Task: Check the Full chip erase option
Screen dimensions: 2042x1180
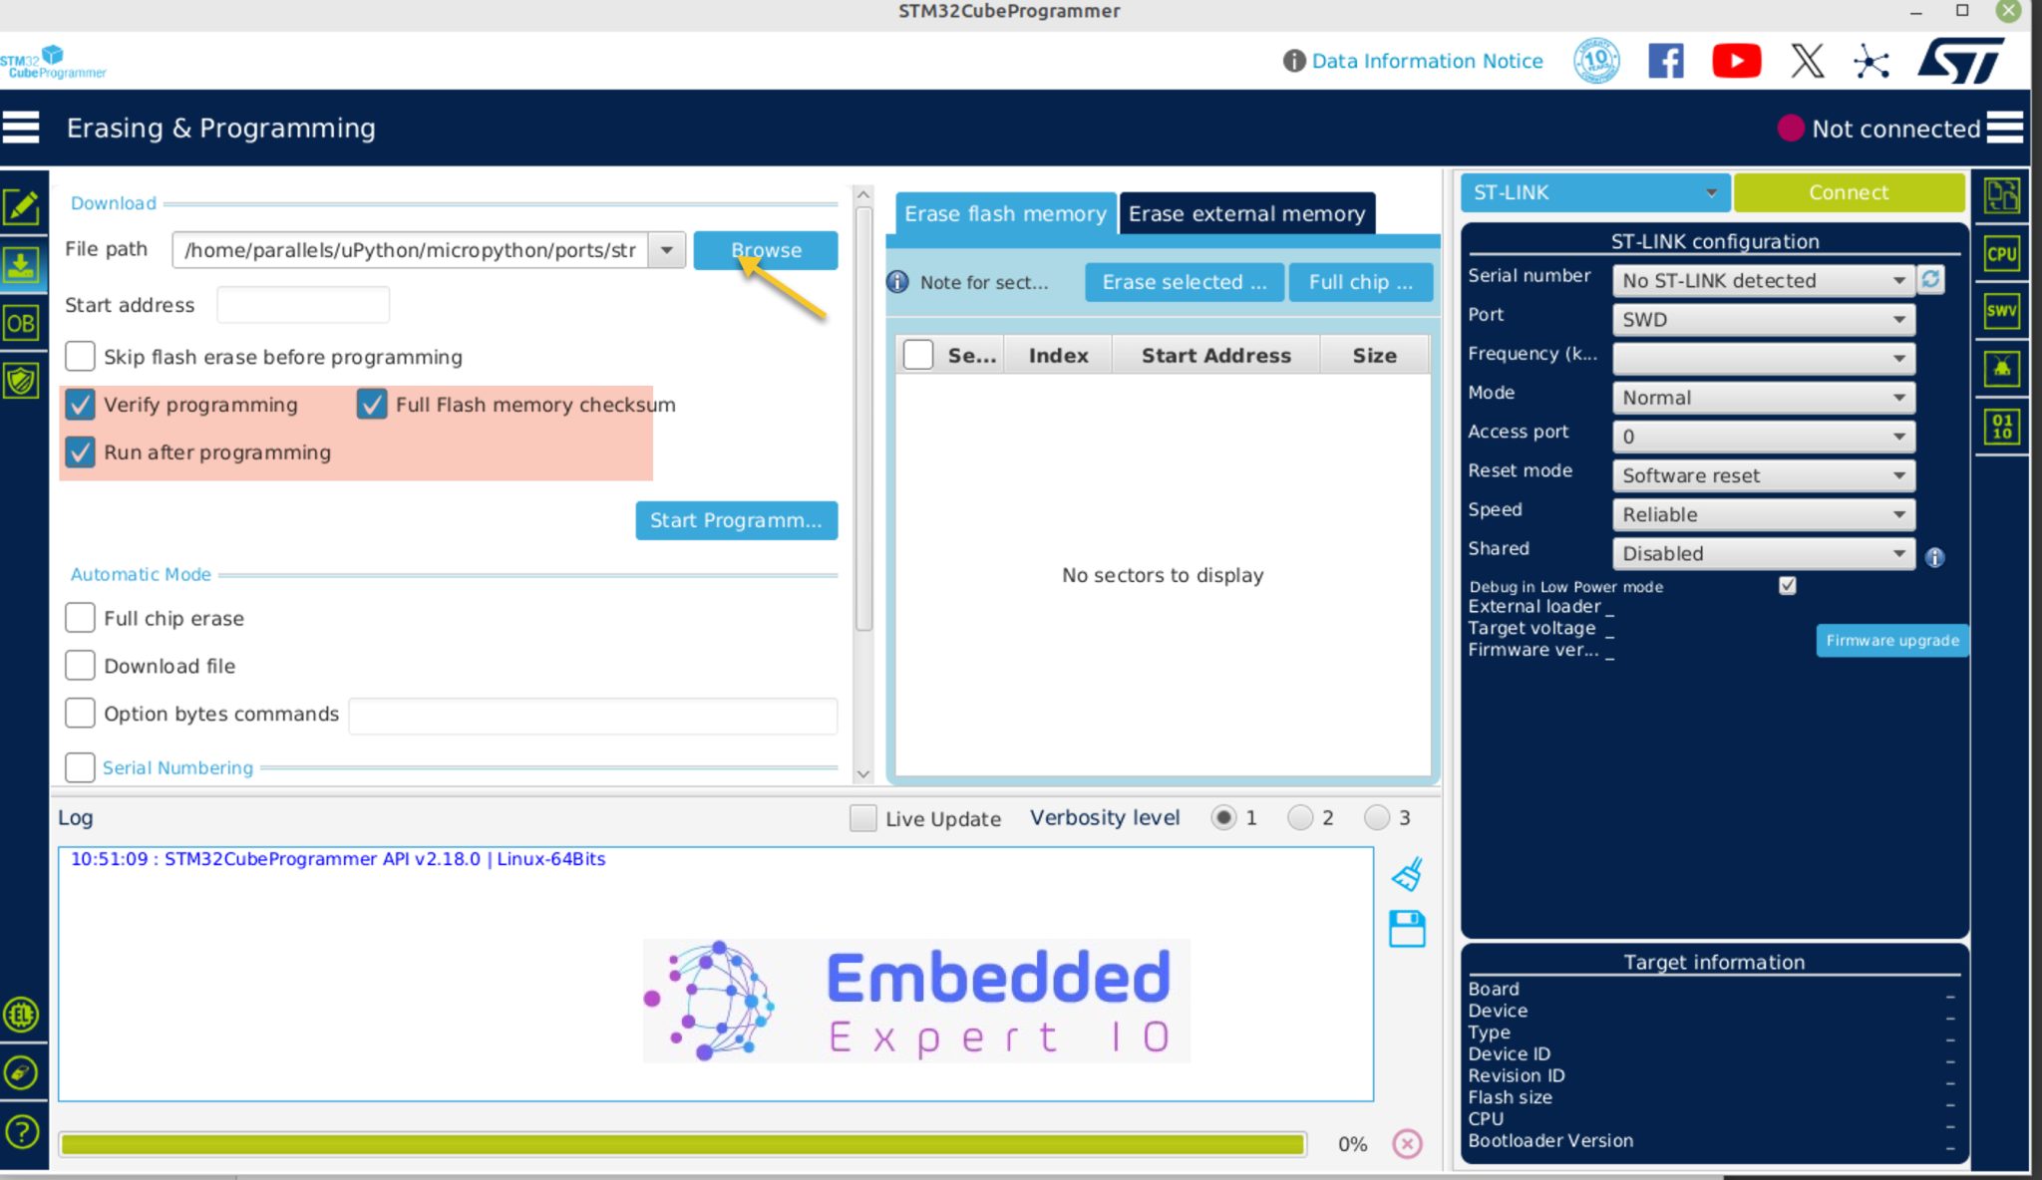Action: tap(80, 617)
